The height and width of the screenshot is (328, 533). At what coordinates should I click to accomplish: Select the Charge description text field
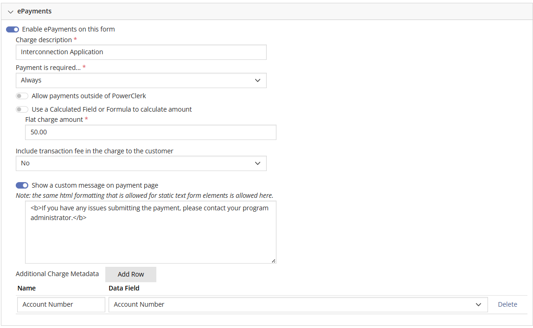tap(141, 52)
